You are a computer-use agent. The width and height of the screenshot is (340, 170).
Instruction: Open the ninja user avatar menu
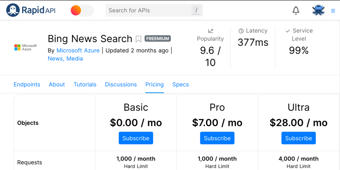click(318, 10)
